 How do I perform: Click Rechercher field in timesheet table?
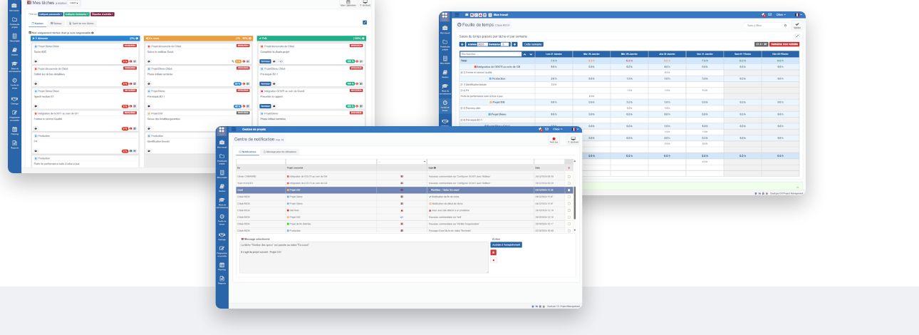[490, 53]
